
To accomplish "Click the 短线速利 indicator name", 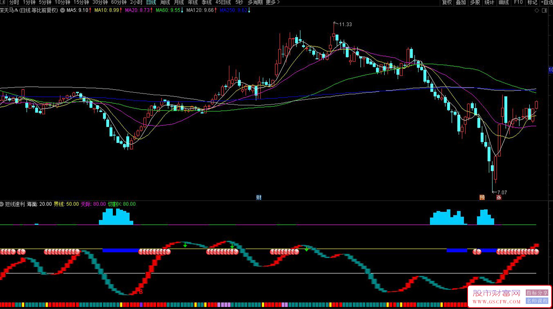I will click(x=15, y=204).
